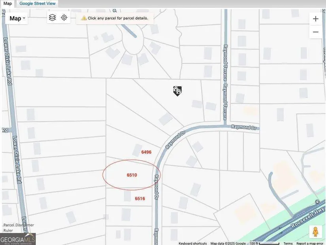Toggle the 100 ft scale bar units
Screen dimensions: 326x245
click(x=269, y=243)
